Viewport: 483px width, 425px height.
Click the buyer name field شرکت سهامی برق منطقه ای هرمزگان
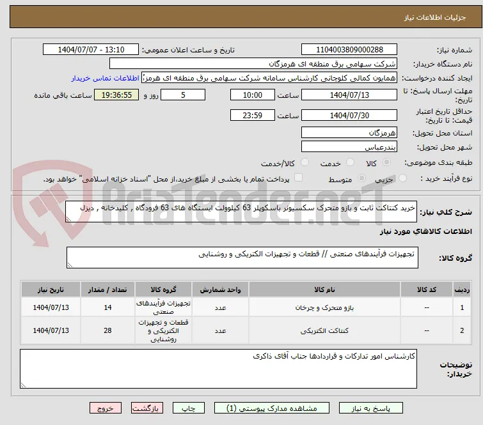coord(253,64)
